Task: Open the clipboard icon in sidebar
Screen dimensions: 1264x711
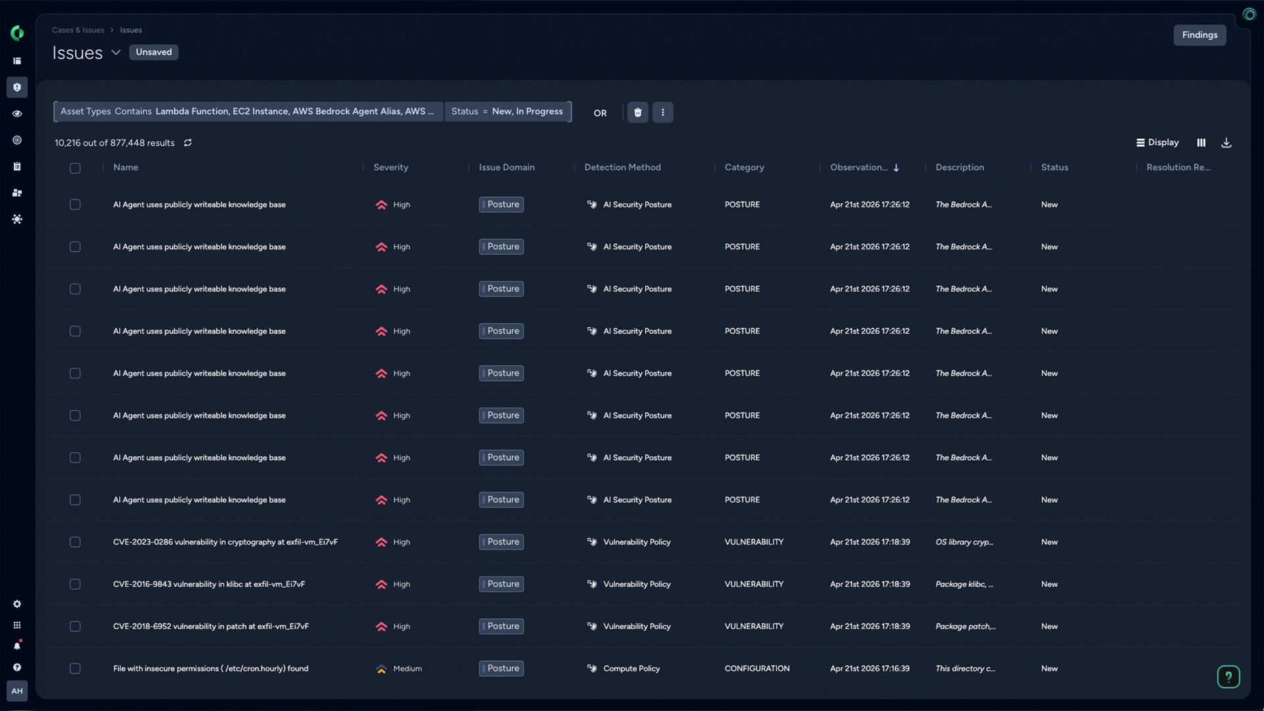Action: click(x=17, y=167)
